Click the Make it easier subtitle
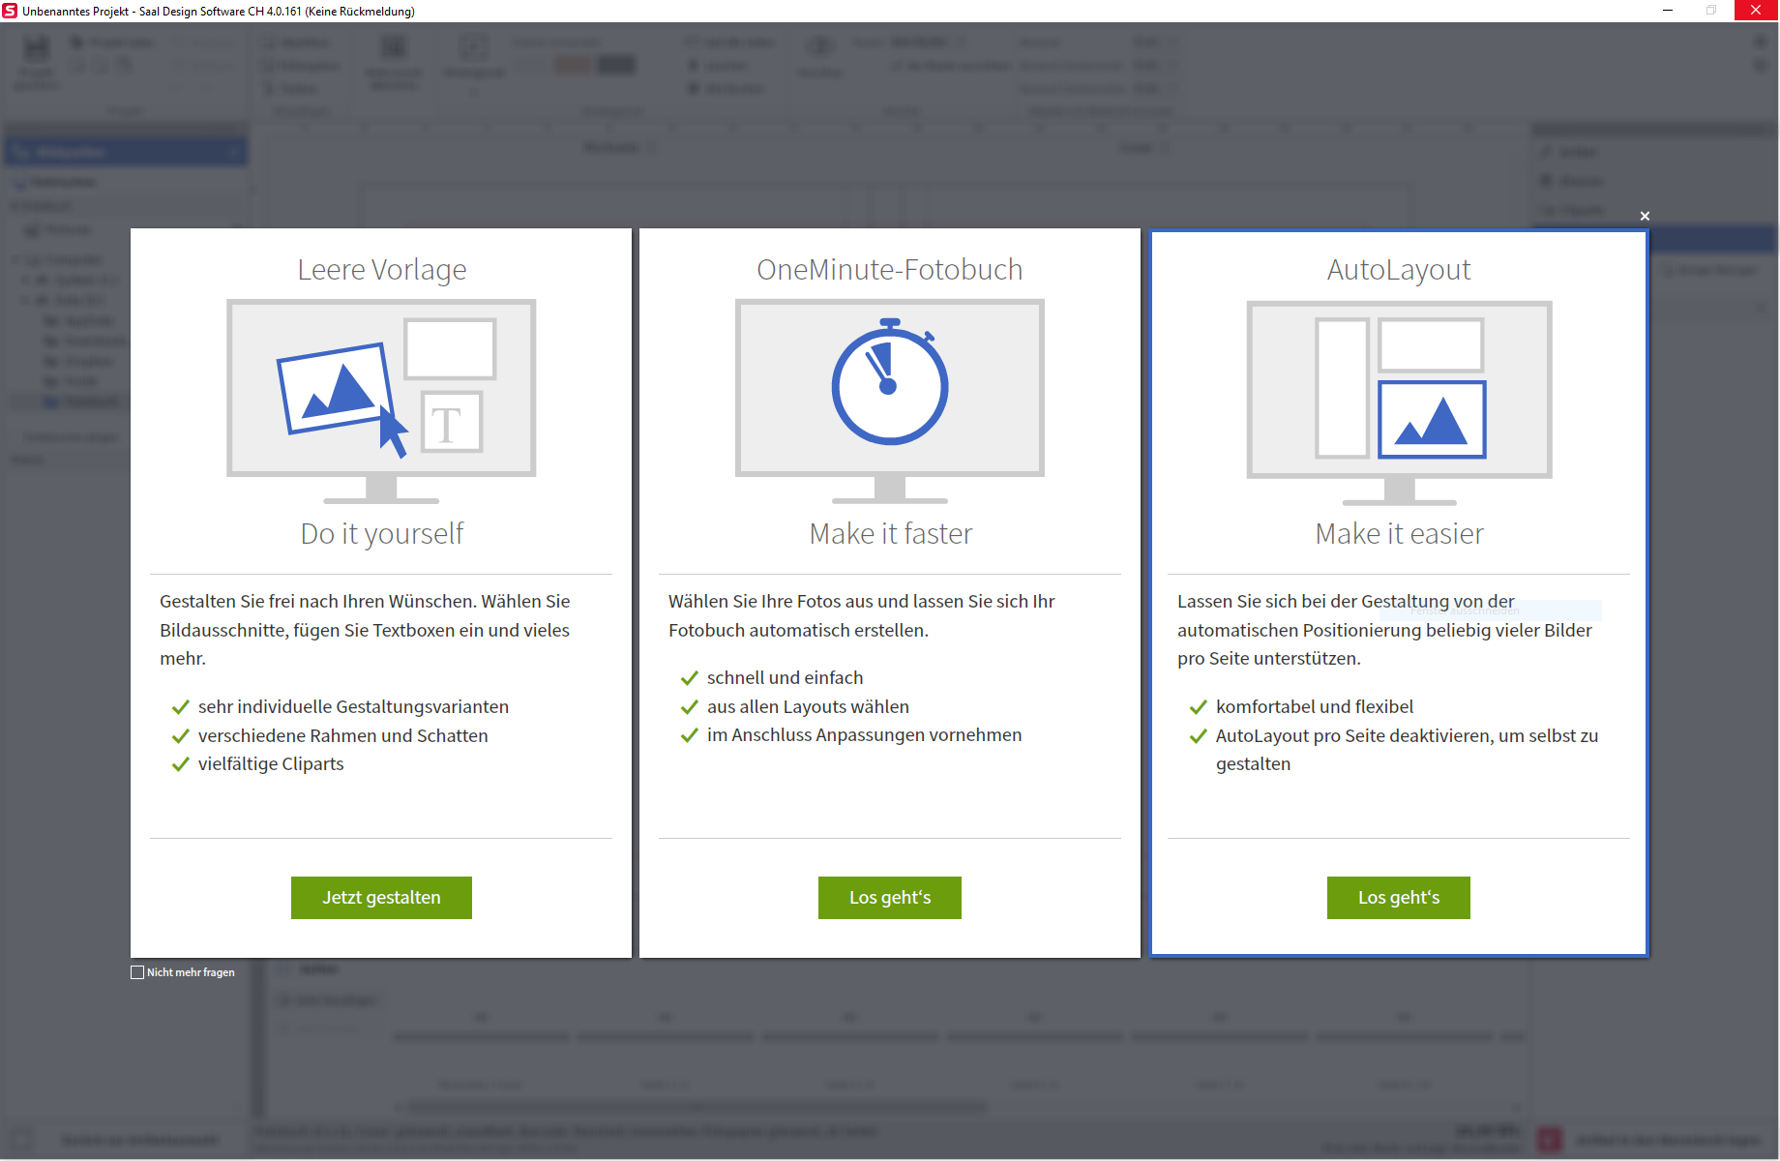Image resolution: width=1780 pixels, height=1161 pixels. (x=1399, y=533)
